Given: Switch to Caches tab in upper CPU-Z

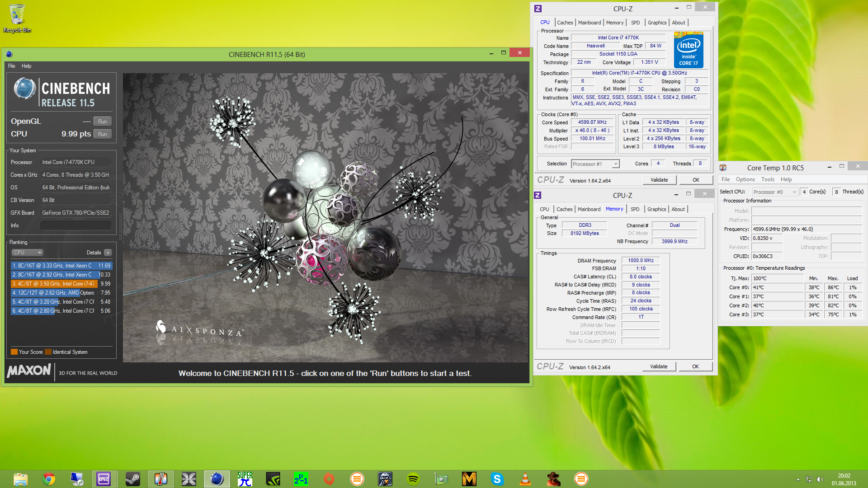Looking at the screenshot, I should (x=565, y=23).
